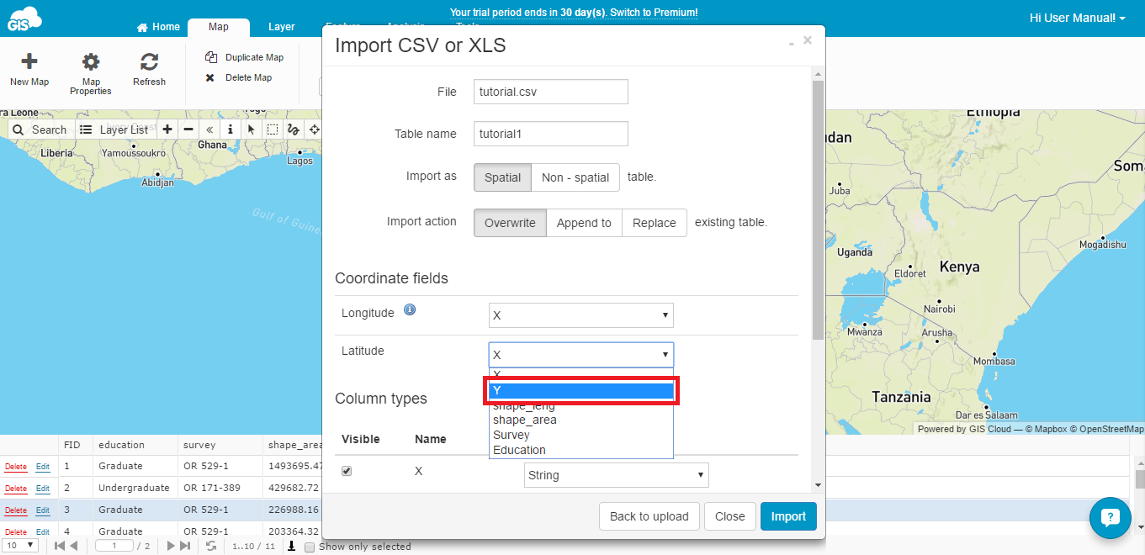The height and width of the screenshot is (555, 1145).
Task: Activate the Info tool on the map toolbar
Action: pyautogui.click(x=230, y=129)
